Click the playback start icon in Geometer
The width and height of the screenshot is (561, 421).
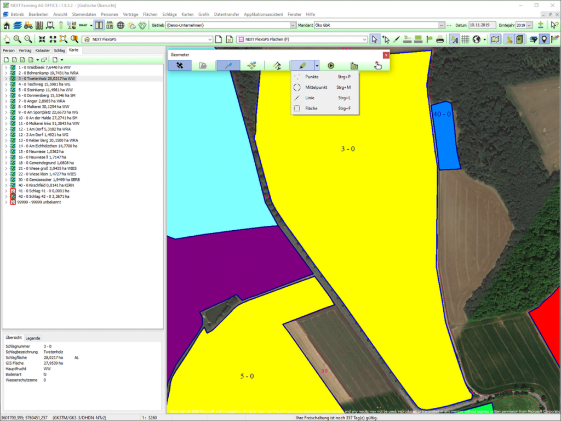(x=330, y=64)
